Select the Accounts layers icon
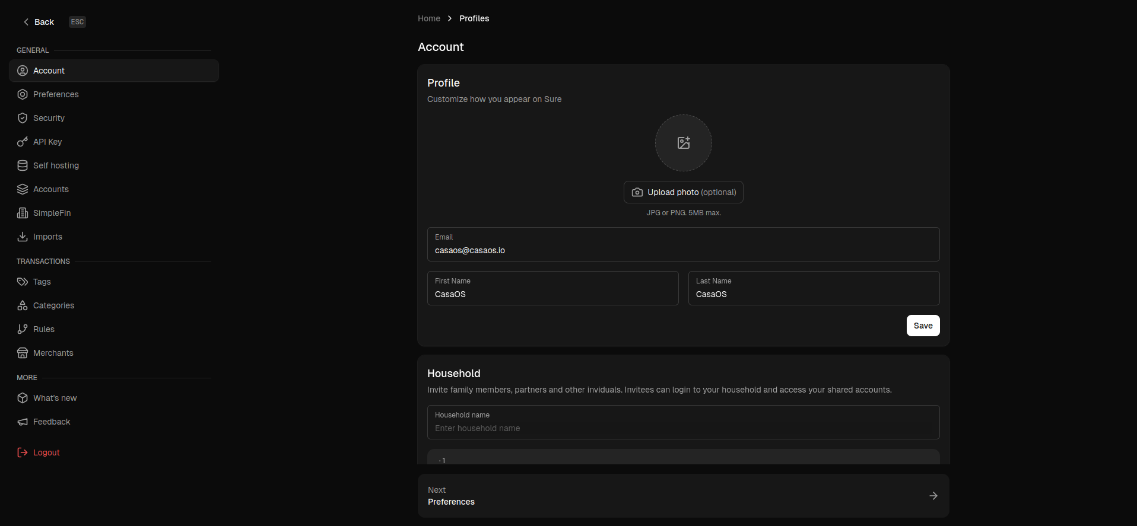The height and width of the screenshot is (526, 1137). point(23,189)
